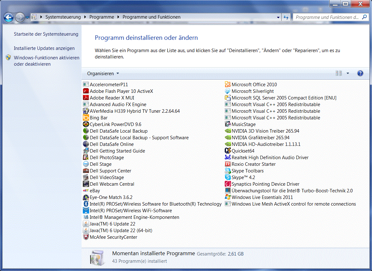Screen dimensions: 372x271
Task: Click the Dell Stage icon
Action: point(86,164)
